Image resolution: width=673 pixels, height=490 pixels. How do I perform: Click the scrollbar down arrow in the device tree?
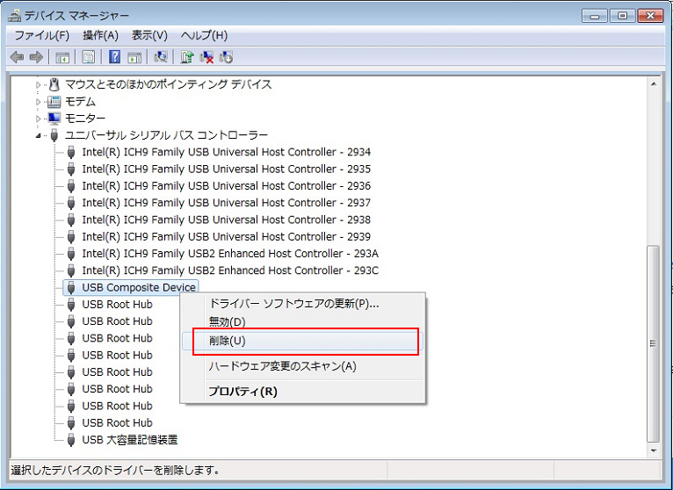coord(654,451)
